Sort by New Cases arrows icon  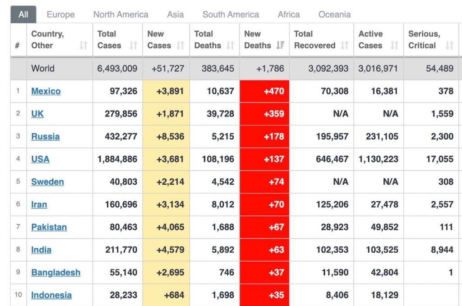click(x=180, y=46)
